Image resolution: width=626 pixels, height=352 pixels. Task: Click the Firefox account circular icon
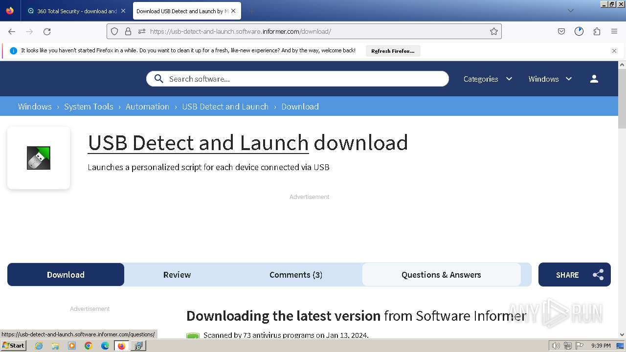point(579,31)
